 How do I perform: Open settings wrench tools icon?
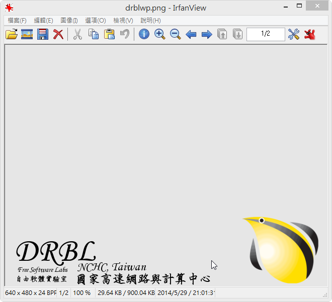pyautogui.click(x=294, y=34)
